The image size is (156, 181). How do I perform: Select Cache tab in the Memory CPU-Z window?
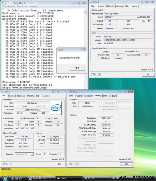click(x=79, y=96)
